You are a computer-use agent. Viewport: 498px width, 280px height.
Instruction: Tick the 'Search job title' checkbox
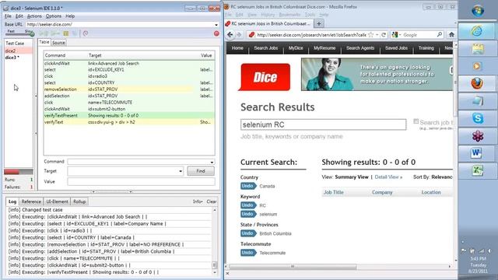416,121
